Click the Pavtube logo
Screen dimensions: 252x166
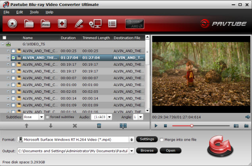[x=223, y=24]
